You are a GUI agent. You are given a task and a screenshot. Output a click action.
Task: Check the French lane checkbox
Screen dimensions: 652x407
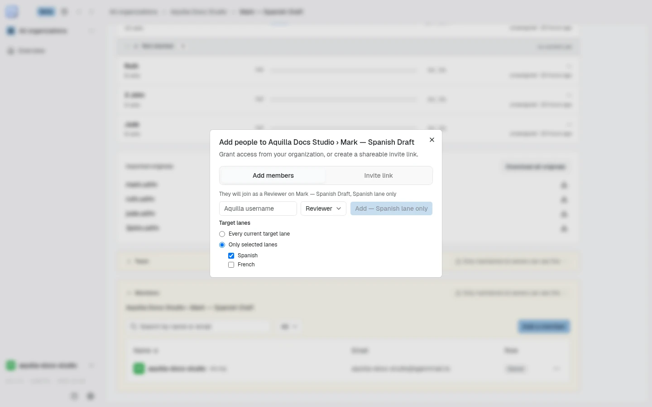(231, 265)
